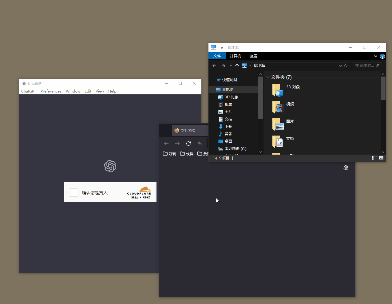Collapse the 文件夹 (7) group

tap(268, 77)
